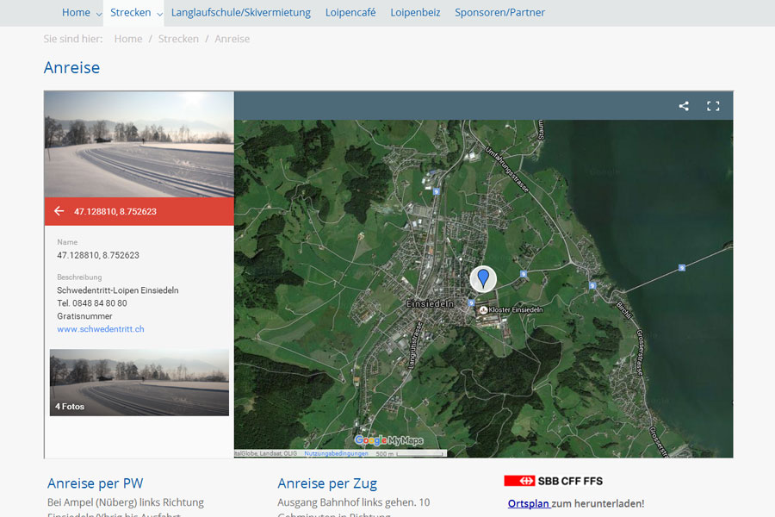Download the Ortsplan via its link
This screenshot has width=775, height=517.
pyautogui.click(x=529, y=503)
